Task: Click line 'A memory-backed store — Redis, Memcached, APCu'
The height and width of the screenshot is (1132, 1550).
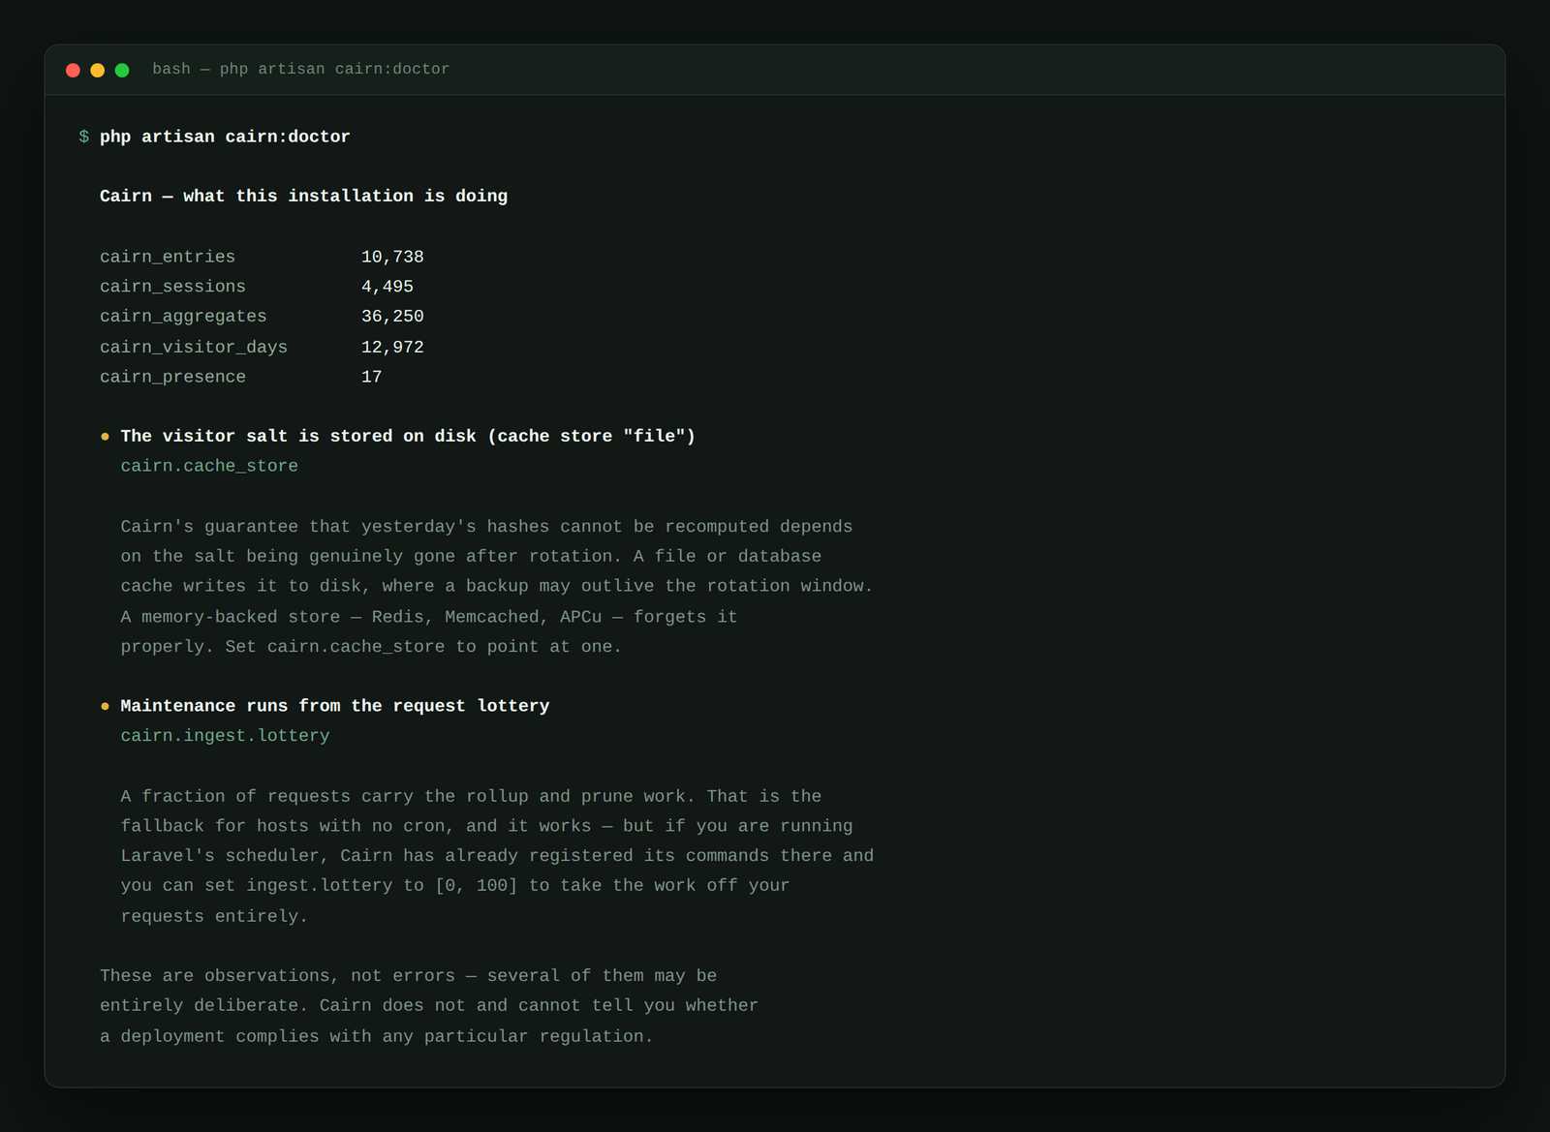Action: (429, 617)
